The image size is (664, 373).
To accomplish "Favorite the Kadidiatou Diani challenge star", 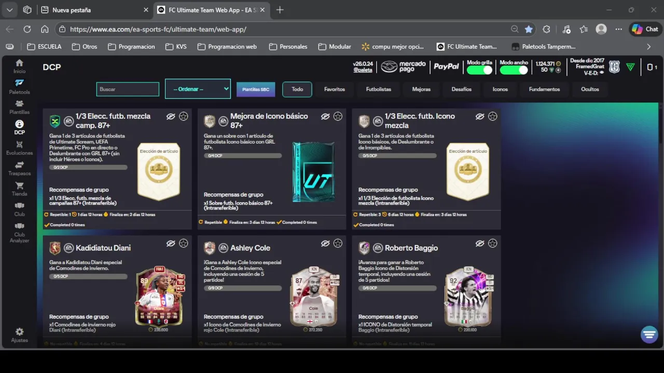I will click(183, 243).
